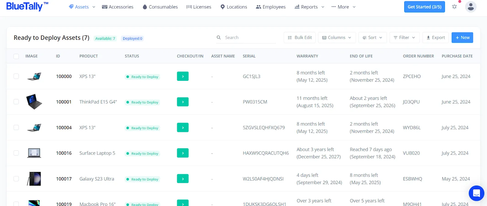Viewport: 487px width, 206px height.
Task: Click Galaxy S23 Ultra product name
Action: pyautogui.click(x=97, y=179)
